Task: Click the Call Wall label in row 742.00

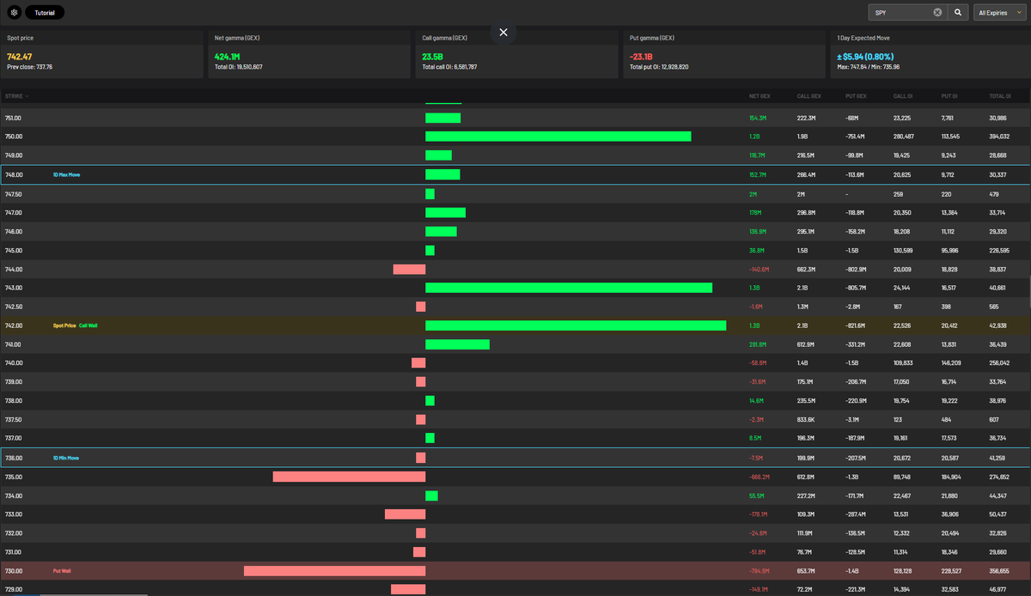Action: point(88,325)
